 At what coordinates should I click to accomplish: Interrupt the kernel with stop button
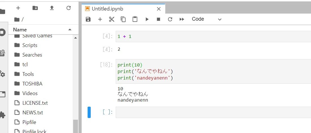point(158,19)
